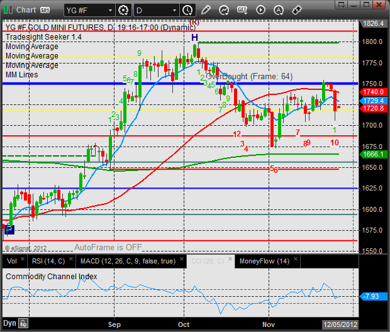Open the clock time template icon
The height and width of the screenshot is (332, 390).
[187, 10]
